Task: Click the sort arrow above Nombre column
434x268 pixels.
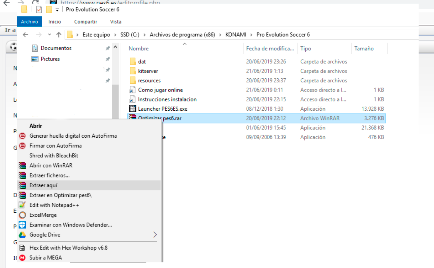Action: (185, 44)
